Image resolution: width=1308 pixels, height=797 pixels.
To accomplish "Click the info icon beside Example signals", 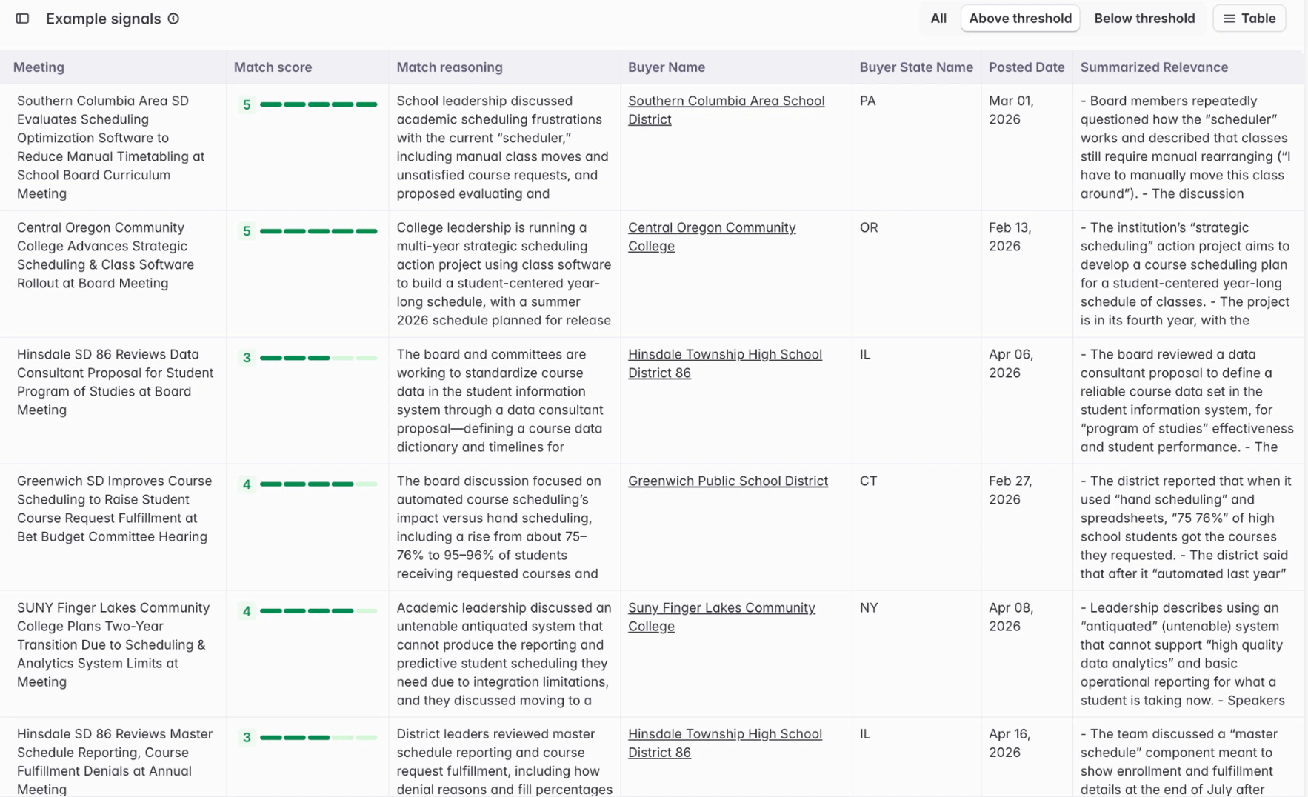I will [x=173, y=19].
